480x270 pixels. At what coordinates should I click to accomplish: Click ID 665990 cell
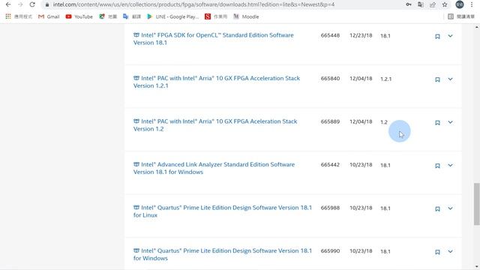pos(330,251)
